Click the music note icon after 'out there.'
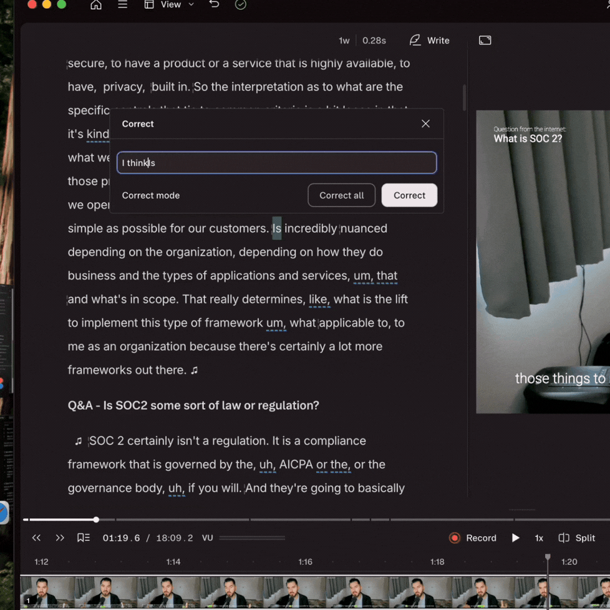Image resolution: width=610 pixels, height=610 pixels. [195, 370]
